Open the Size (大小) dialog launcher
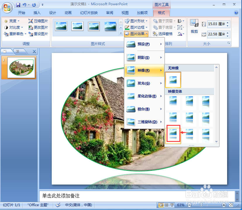The width and height of the screenshot is (242, 210). pos(229,43)
